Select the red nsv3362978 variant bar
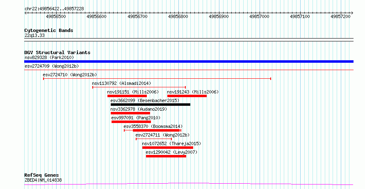Screen dimensions: 365x189 (x=130, y=113)
